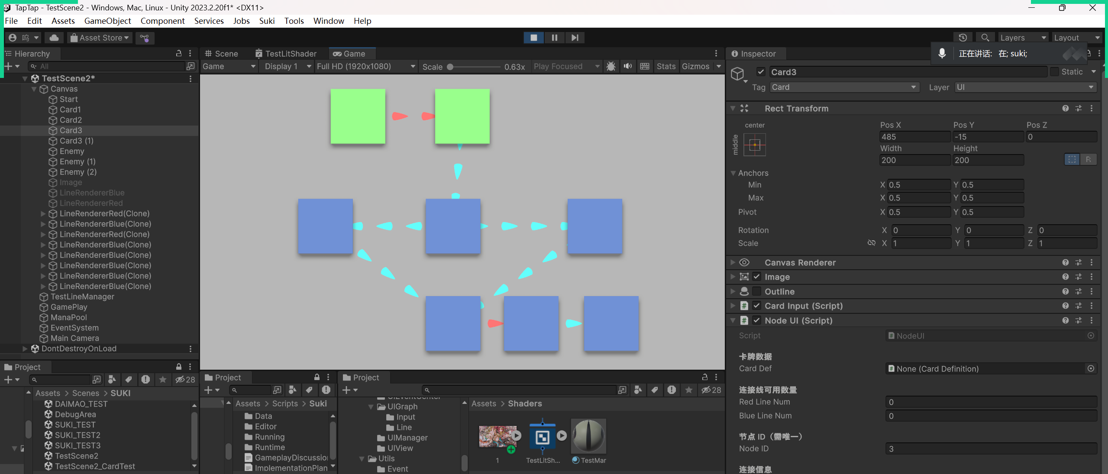Click the debug bug icon in Game toolbar
1108x474 pixels.
tap(611, 66)
